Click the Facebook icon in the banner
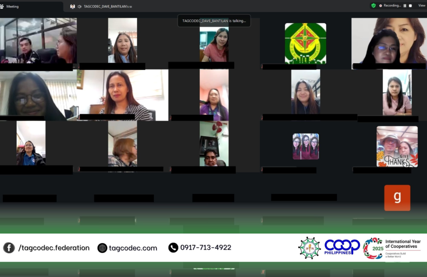 click(x=9, y=248)
